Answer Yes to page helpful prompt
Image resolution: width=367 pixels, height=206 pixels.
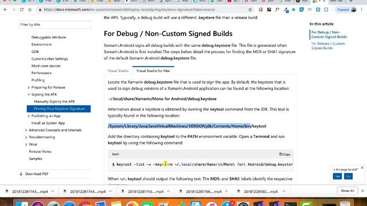337,176
